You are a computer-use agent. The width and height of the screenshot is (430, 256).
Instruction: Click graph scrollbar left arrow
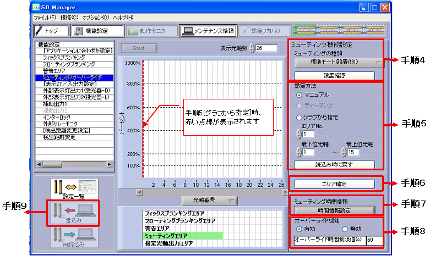click(x=140, y=192)
